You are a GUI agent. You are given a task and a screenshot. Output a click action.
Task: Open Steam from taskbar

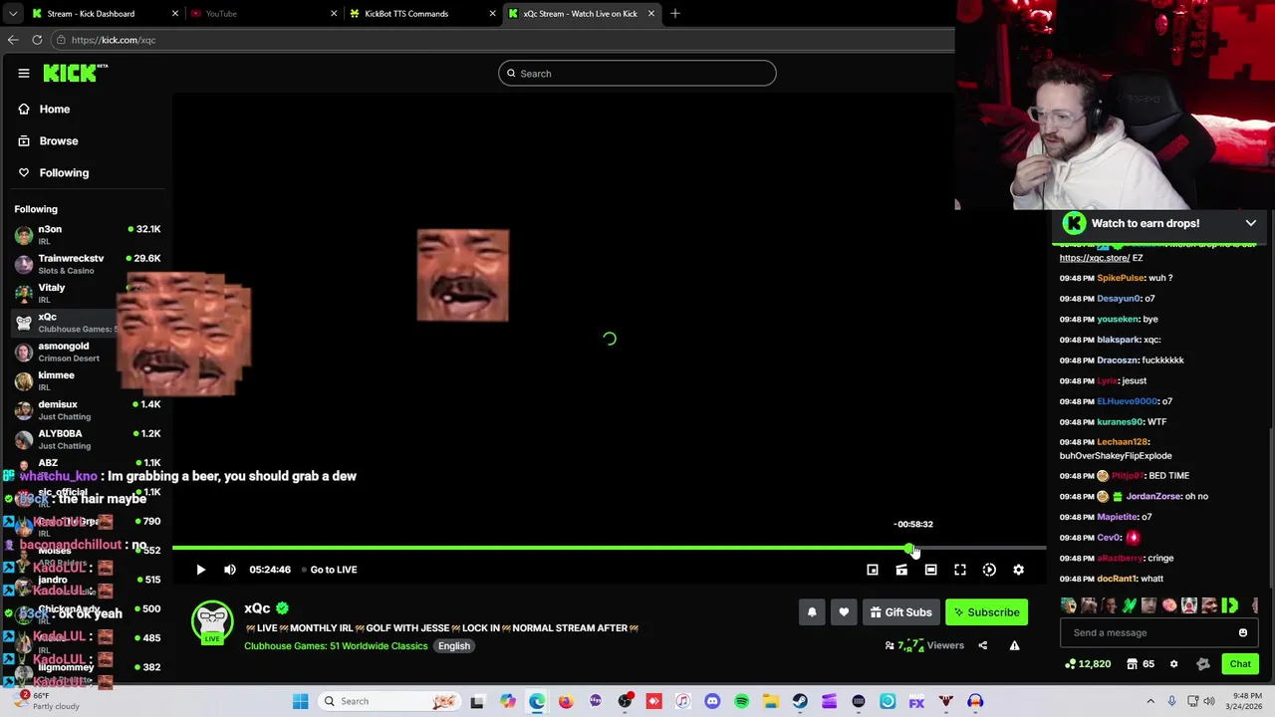tap(800, 701)
